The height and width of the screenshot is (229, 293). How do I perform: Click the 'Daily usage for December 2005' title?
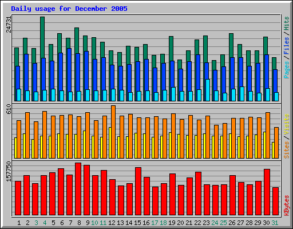69,9
